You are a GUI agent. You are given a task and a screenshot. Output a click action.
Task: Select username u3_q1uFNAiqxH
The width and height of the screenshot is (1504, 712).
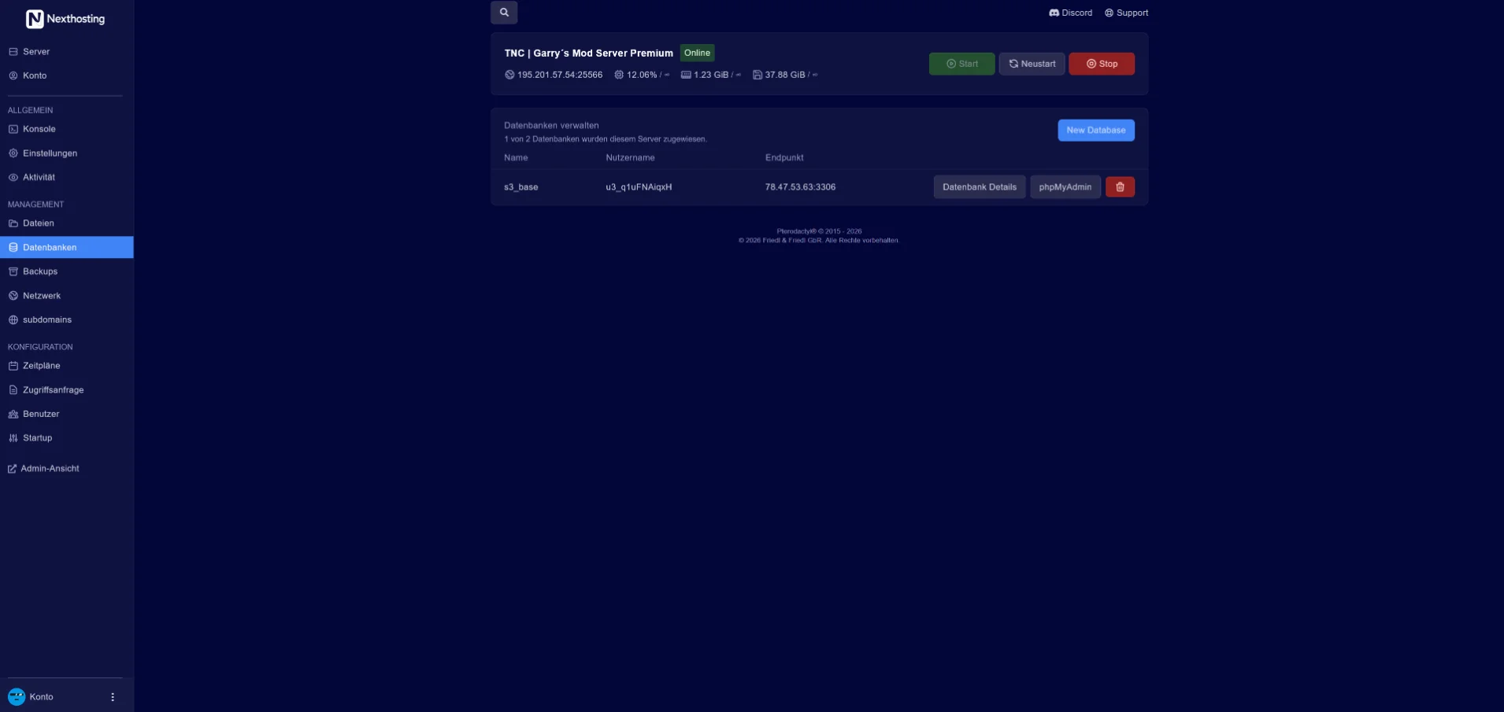pyautogui.click(x=639, y=187)
